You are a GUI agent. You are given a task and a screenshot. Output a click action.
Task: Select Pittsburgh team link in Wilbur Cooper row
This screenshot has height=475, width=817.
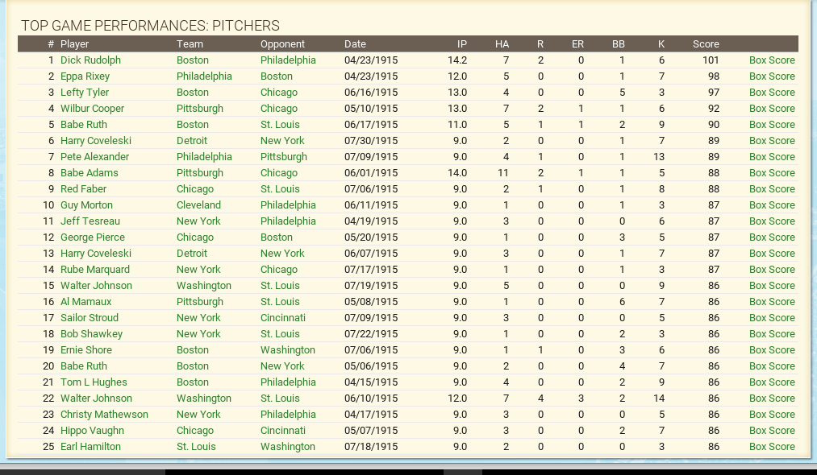tap(200, 109)
